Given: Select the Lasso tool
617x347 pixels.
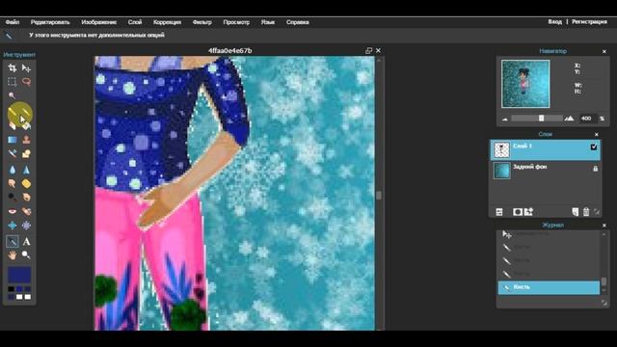Looking at the screenshot, I should coord(26,82).
